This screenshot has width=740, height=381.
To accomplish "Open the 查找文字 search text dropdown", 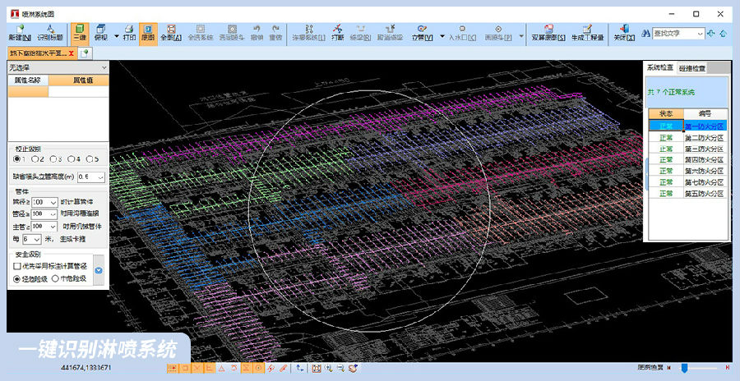I will tap(700, 34).
